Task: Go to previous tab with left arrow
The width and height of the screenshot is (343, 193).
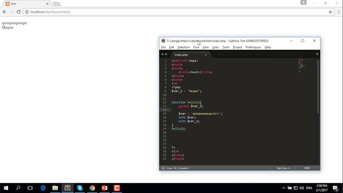Action: [x=162, y=54]
